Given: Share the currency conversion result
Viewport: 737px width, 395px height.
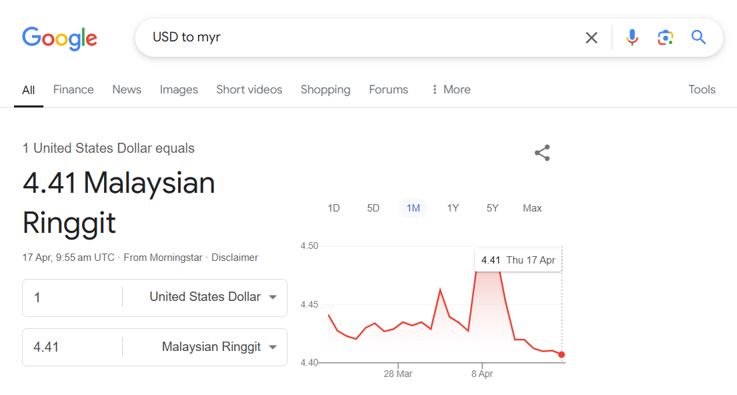Looking at the screenshot, I should pos(542,153).
